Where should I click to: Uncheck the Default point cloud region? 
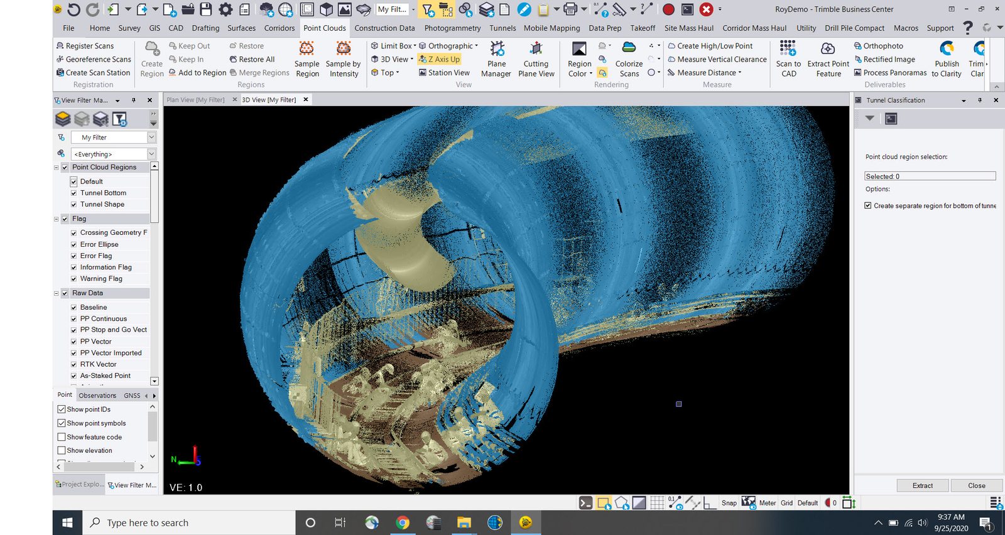coord(73,181)
